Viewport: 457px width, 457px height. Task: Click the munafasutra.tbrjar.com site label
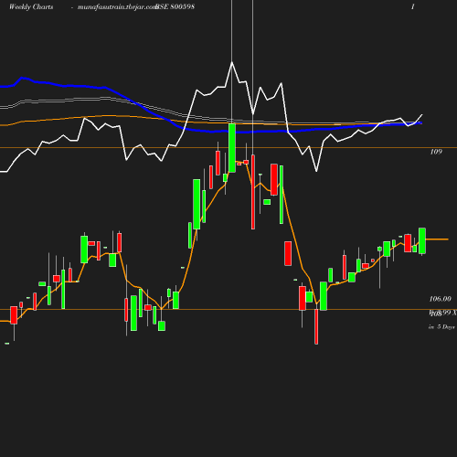(117, 7)
